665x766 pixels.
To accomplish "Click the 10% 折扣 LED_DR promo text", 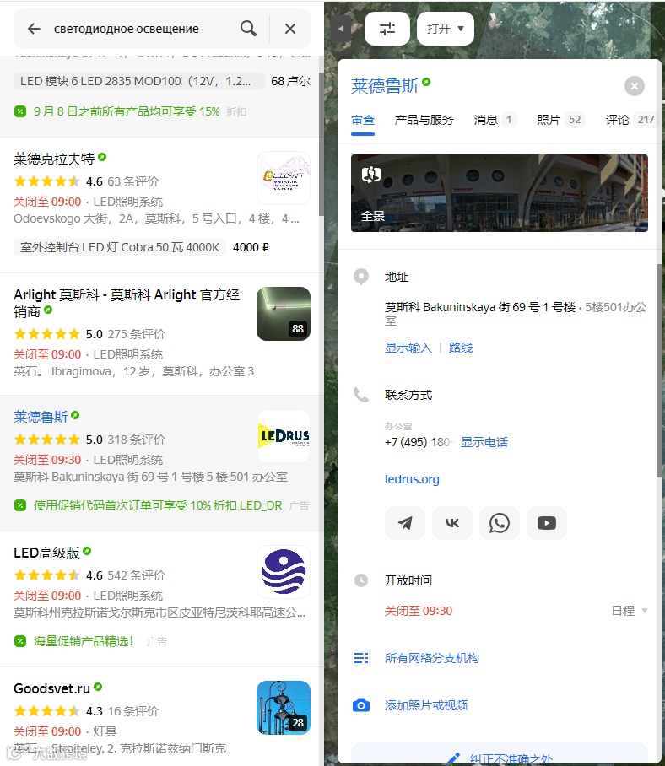I will pyautogui.click(x=158, y=505).
